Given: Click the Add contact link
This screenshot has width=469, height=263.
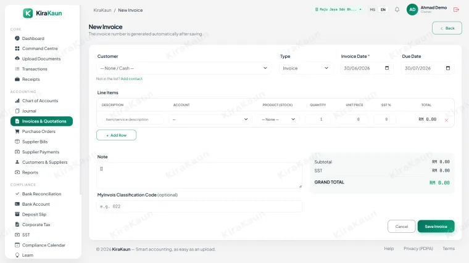Looking at the screenshot, I should [131, 79].
